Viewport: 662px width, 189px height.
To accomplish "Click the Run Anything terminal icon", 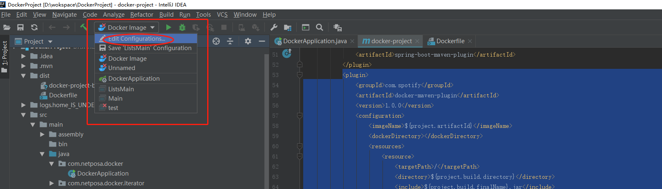I will [306, 27].
